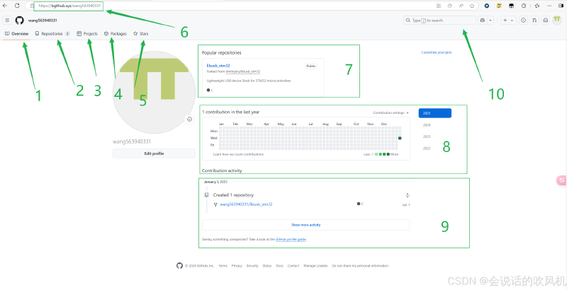
Task: Expand the Copilot dropdown arrow
Action: point(490,21)
